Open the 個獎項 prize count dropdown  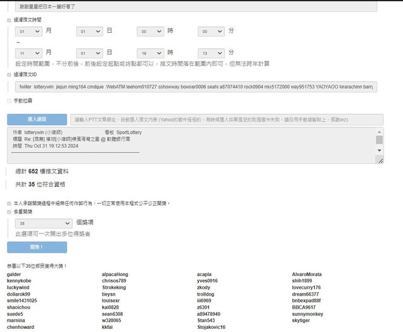coord(44,223)
